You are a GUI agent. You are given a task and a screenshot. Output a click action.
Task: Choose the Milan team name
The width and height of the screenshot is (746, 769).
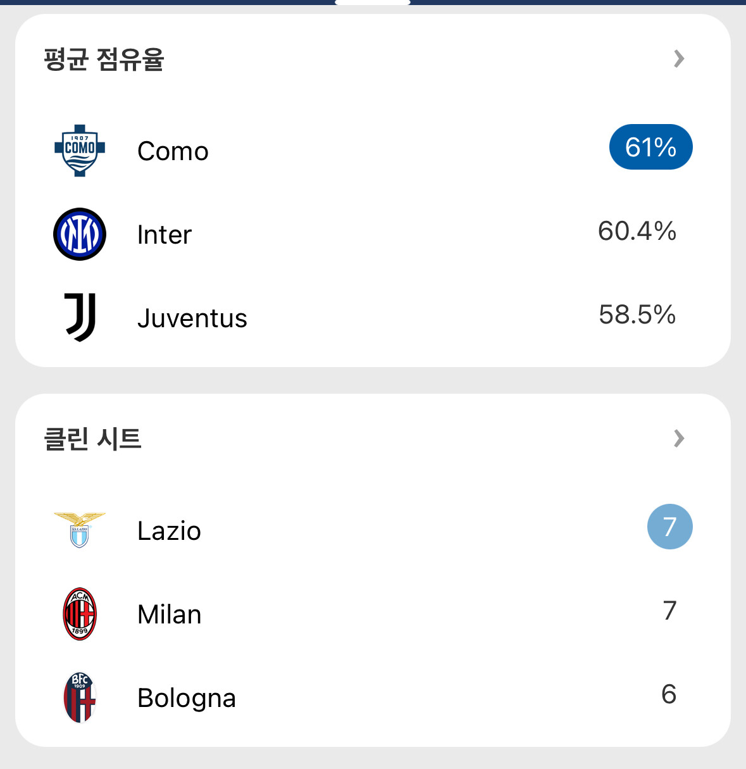click(170, 615)
